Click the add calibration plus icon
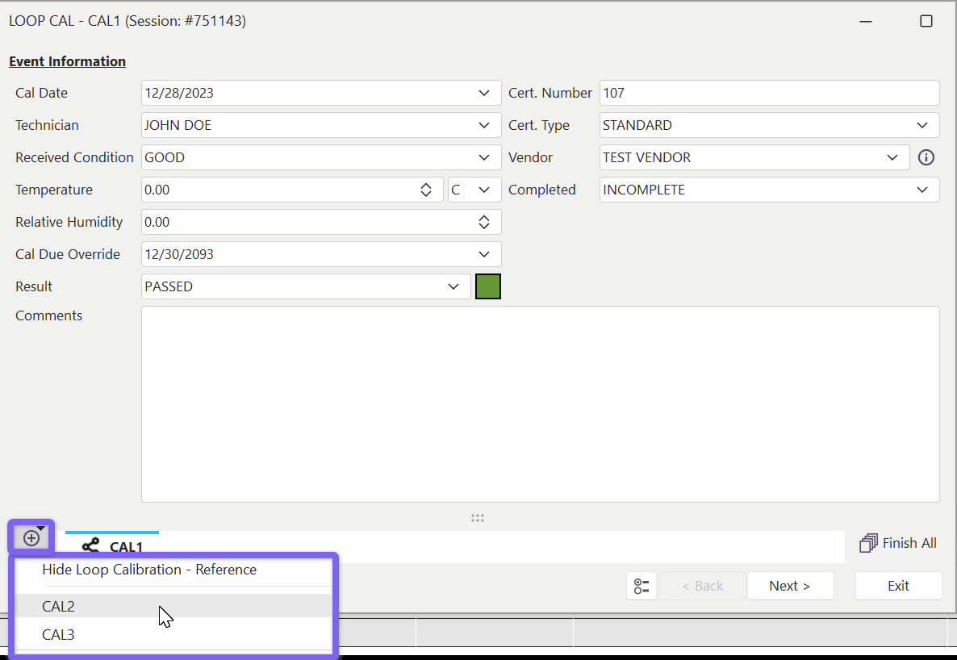 point(31,538)
